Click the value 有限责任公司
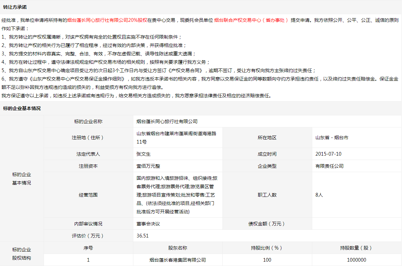402x266 pixels. (x=329, y=166)
